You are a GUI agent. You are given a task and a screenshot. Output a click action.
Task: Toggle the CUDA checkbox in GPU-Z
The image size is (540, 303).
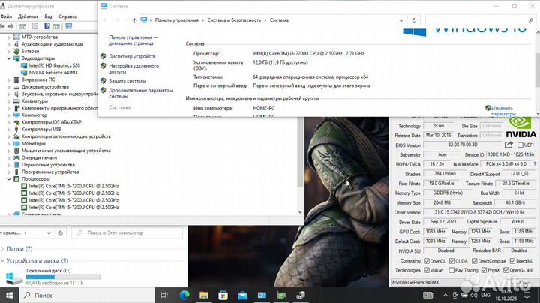pyautogui.click(x=451, y=261)
